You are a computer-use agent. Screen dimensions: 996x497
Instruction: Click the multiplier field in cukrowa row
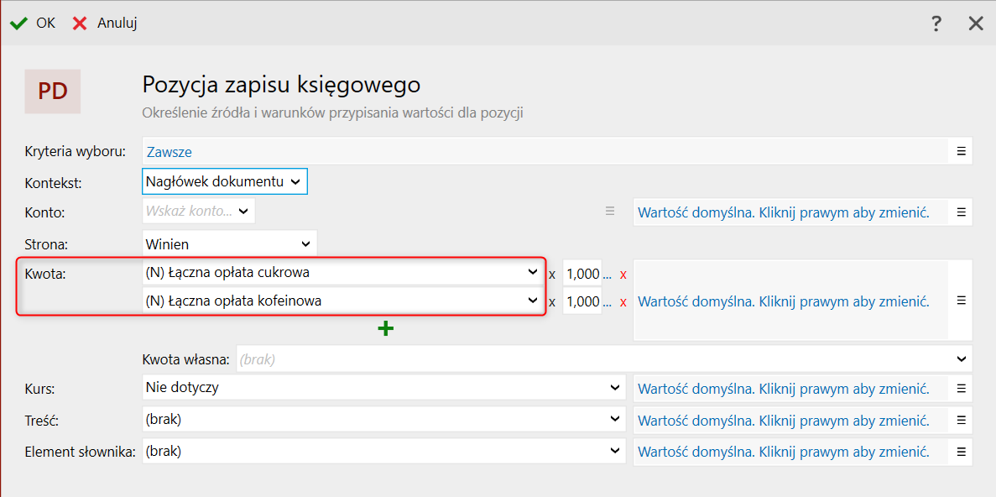(x=582, y=274)
